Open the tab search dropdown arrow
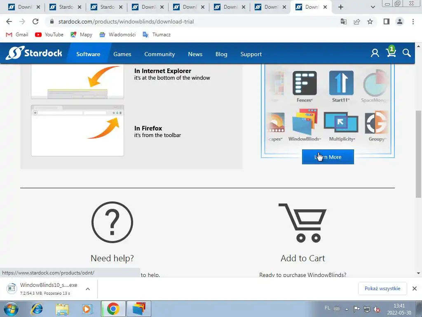Screen dimensions: 422x317 (373, 7)
